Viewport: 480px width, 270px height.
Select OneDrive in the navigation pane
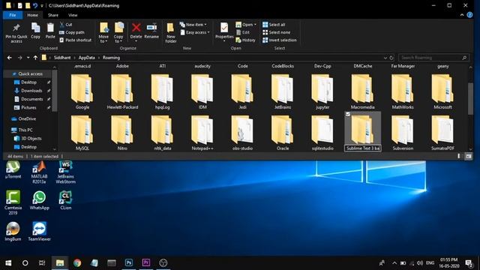click(x=27, y=118)
